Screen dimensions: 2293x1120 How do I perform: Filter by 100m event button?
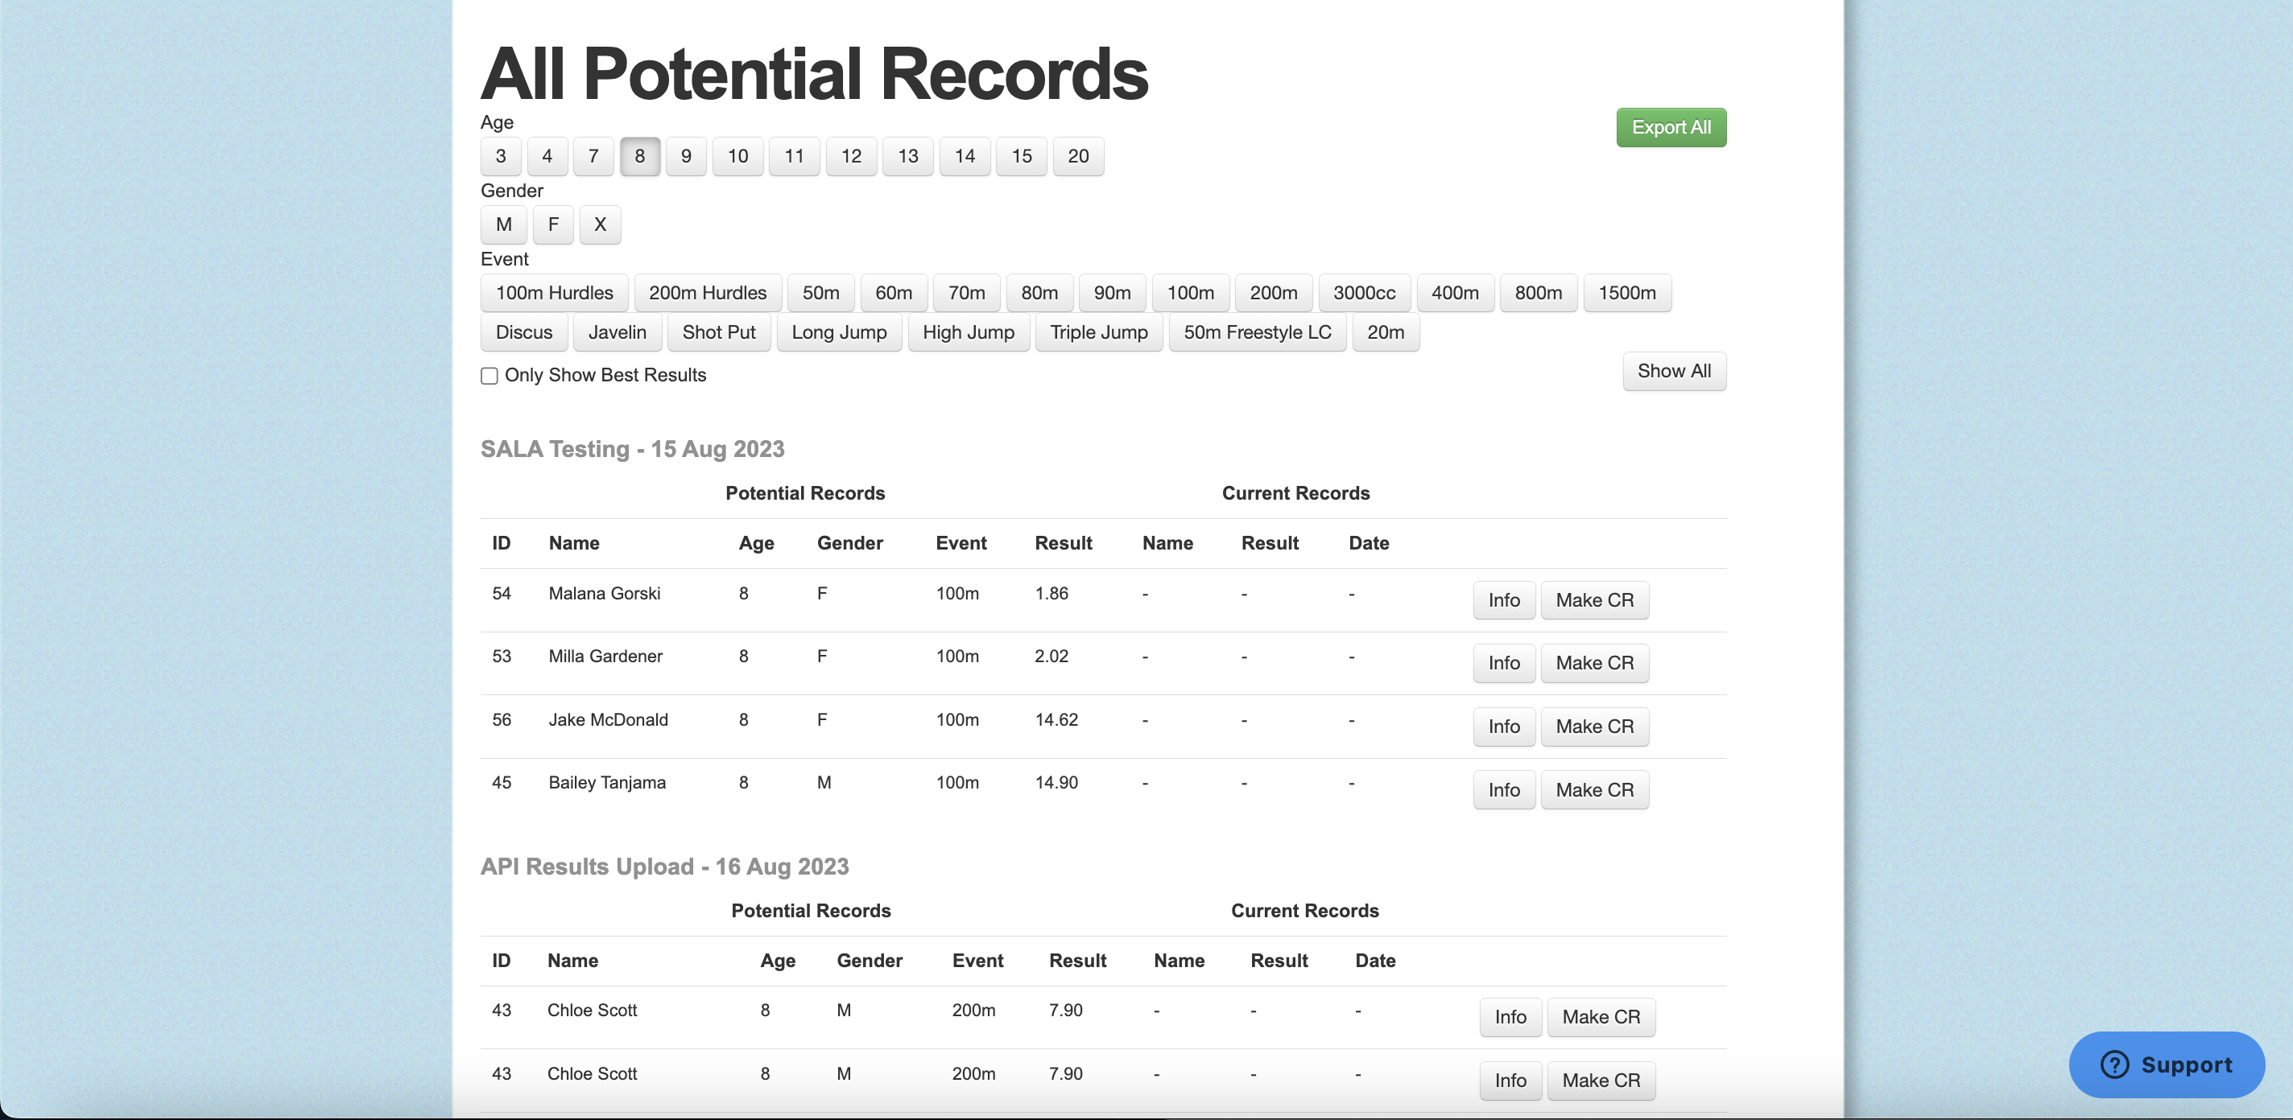click(x=1191, y=294)
